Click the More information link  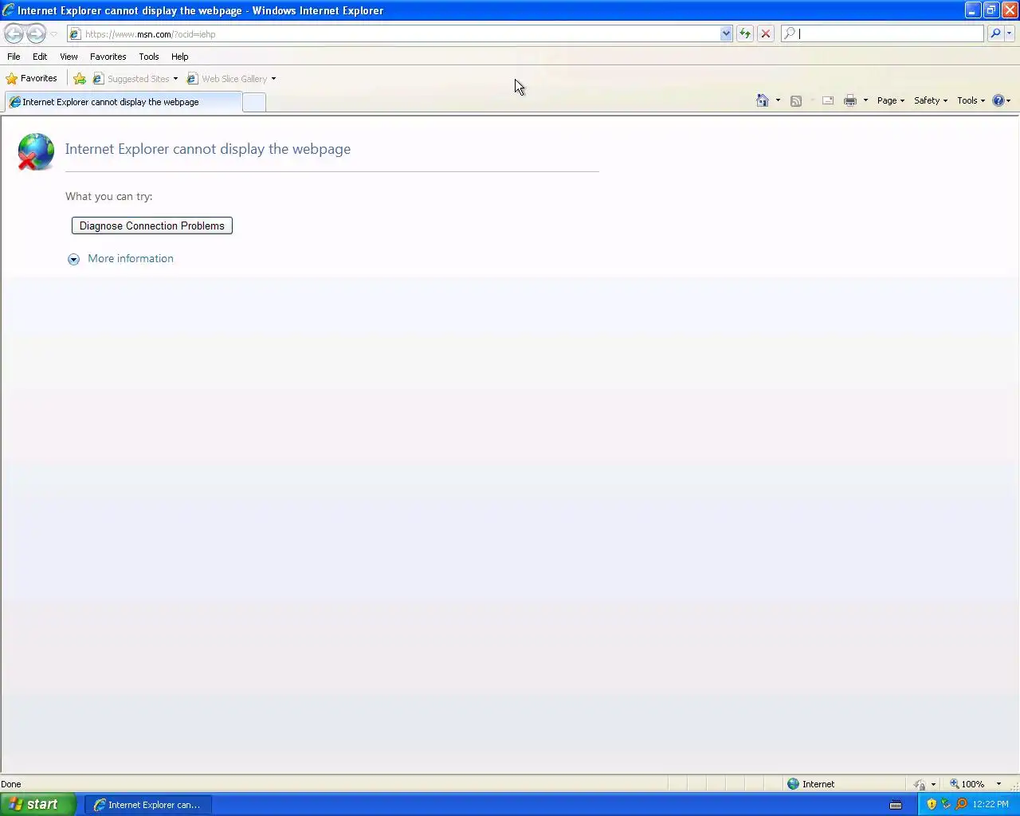coord(131,258)
